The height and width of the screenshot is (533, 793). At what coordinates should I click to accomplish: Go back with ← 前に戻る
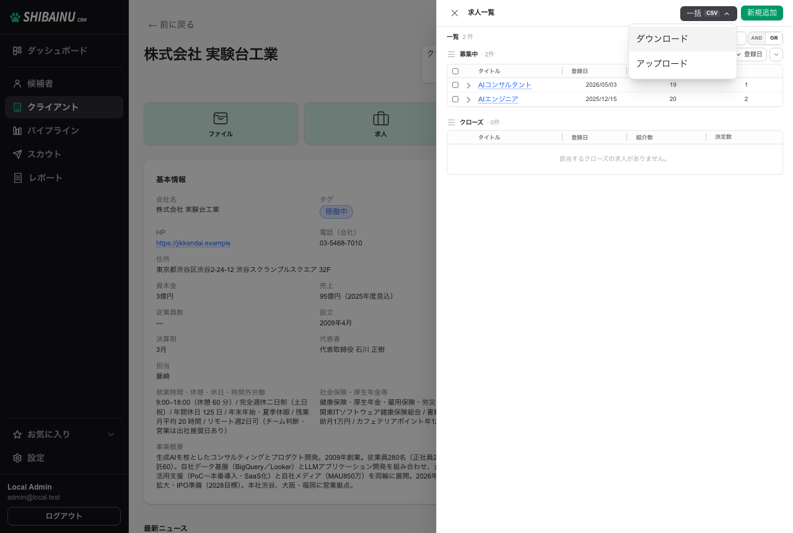pyautogui.click(x=171, y=25)
